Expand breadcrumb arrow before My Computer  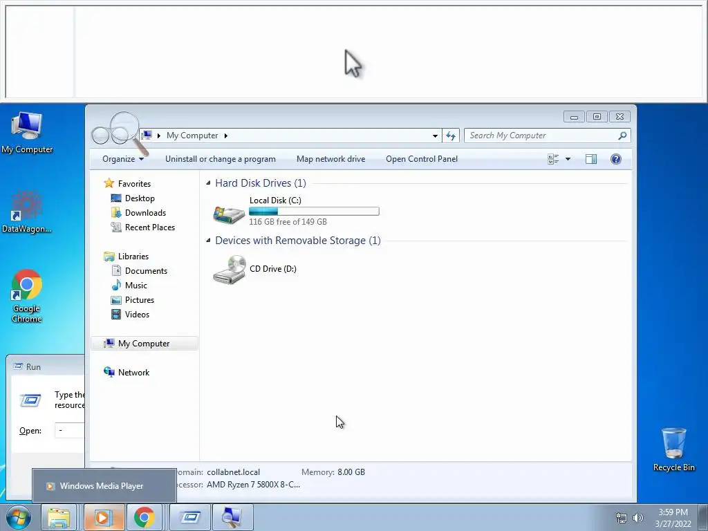158,136
